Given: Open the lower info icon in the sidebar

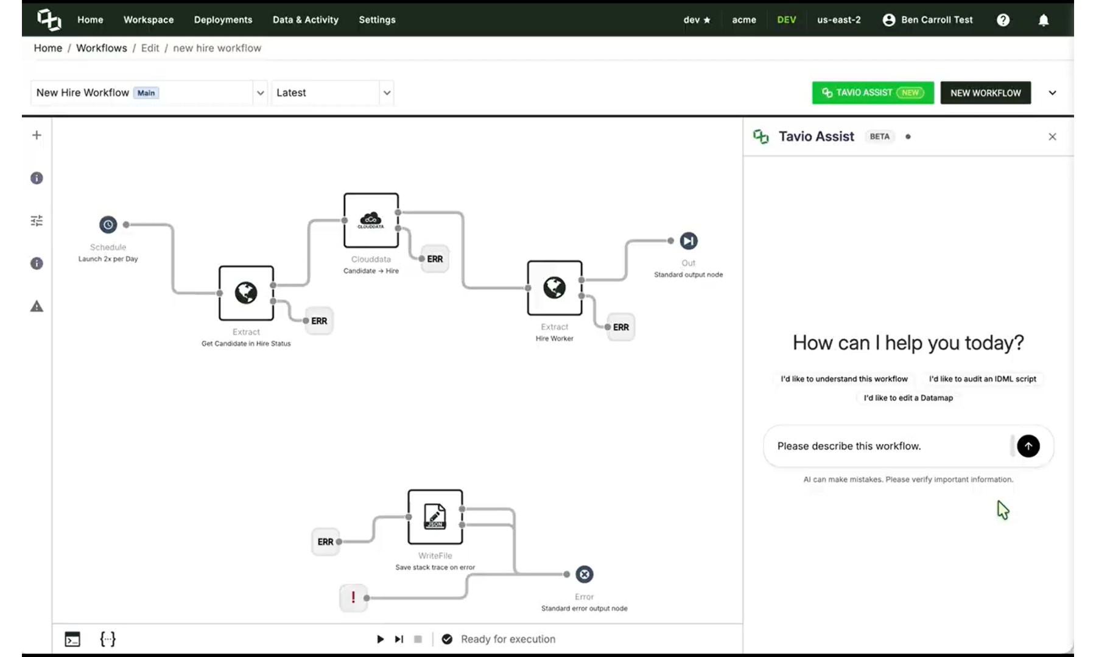Looking at the screenshot, I should (x=37, y=263).
